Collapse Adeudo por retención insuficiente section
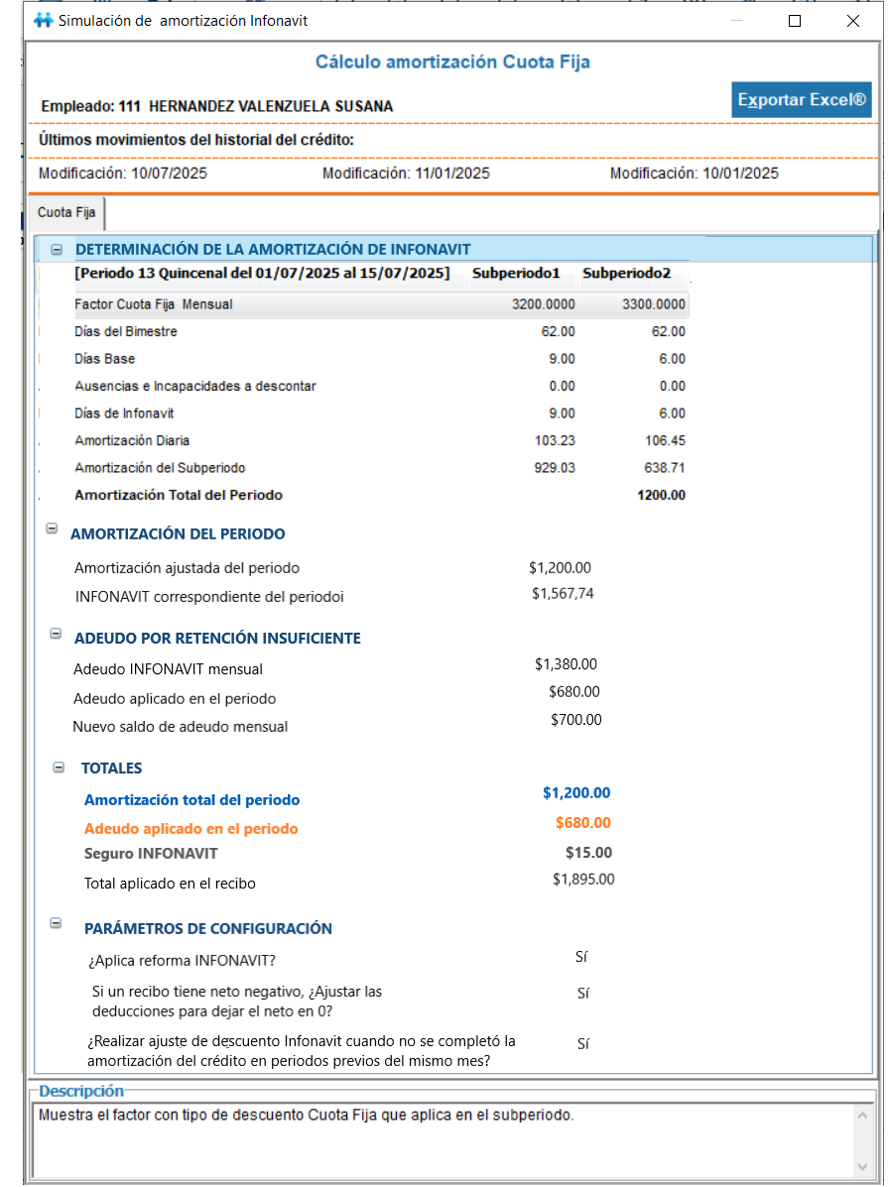Viewport: 888px width, 1187px height. tap(56, 635)
